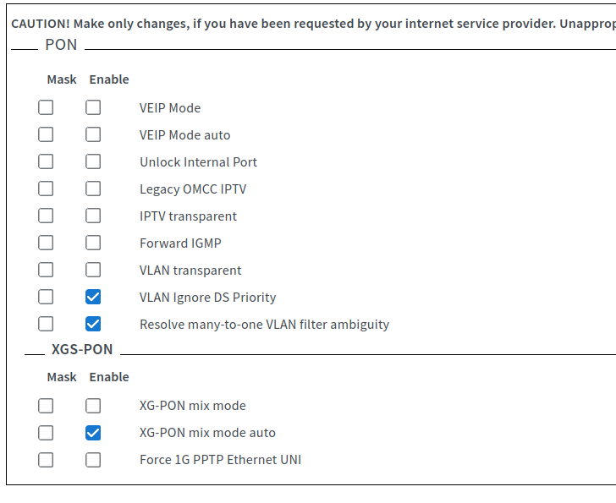Enable Unlock Internal Port
This screenshot has height=503, width=616.
tap(93, 162)
